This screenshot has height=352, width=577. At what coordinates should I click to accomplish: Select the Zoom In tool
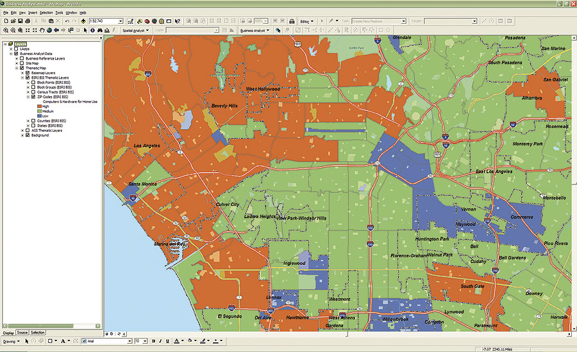5,30
